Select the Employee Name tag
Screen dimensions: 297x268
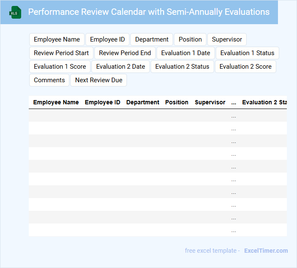57,39
